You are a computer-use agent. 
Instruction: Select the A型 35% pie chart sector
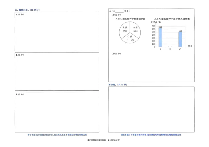pyautogui.click(x=135, y=29)
